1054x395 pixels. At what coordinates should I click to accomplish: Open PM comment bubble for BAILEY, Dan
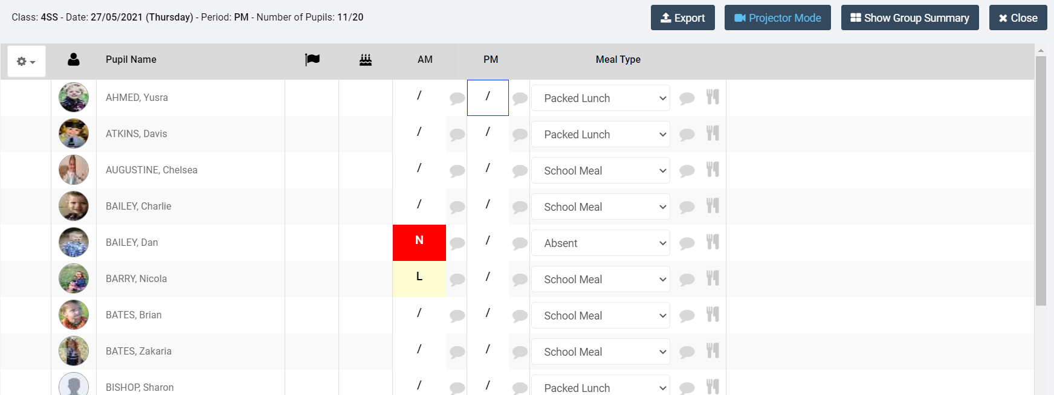(x=520, y=243)
